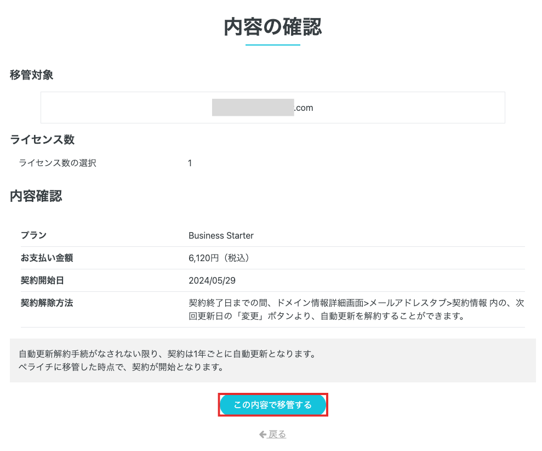The height and width of the screenshot is (451, 542).
Task: Select the date 2024/05/29
Action: click(x=212, y=280)
